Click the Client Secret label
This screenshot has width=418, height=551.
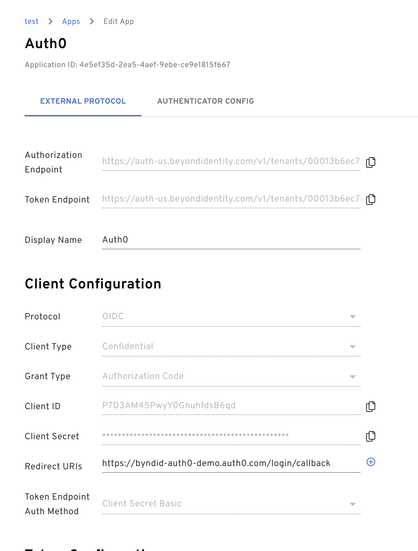[52, 436]
